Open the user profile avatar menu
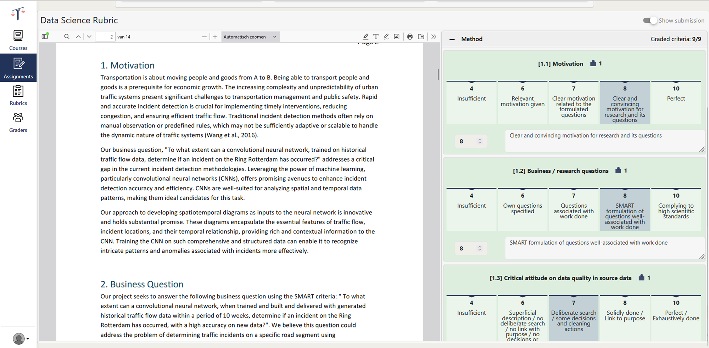The height and width of the screenshot is (348, 709). [21, 338]
